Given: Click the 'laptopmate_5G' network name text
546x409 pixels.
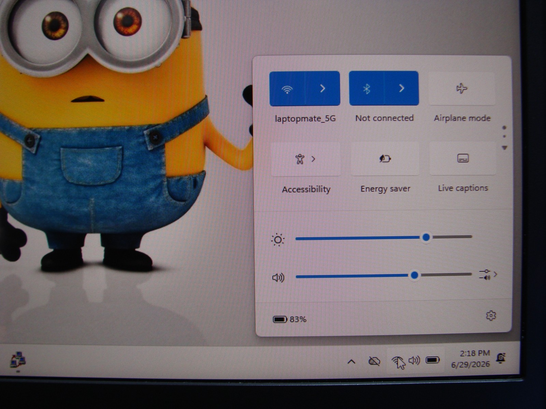Looking at the screenshot, I should click(x=305, y=119).
